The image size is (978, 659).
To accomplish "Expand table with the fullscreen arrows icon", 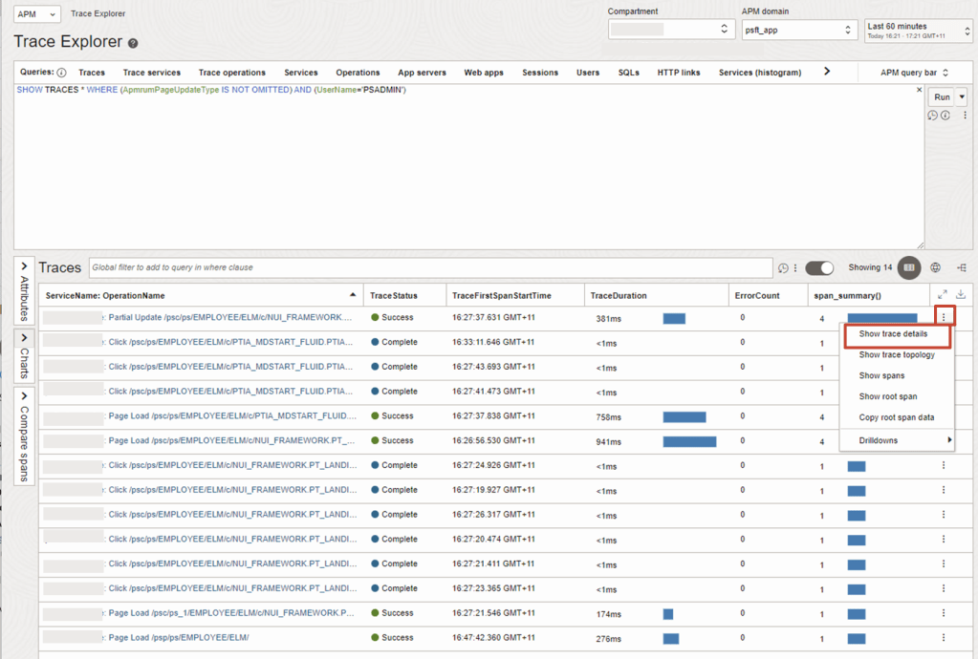I will [x=943, y=295].
